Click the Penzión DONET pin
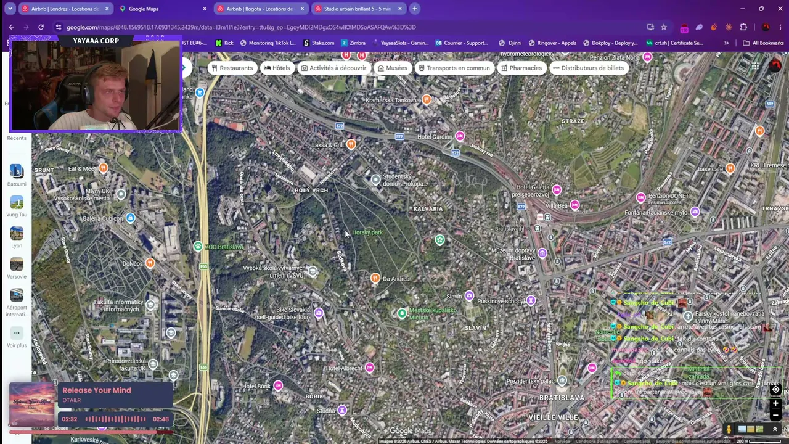Image resolution: width=789 pixels, height=444 pixels. pyautogui.click(x=640, y=197)
